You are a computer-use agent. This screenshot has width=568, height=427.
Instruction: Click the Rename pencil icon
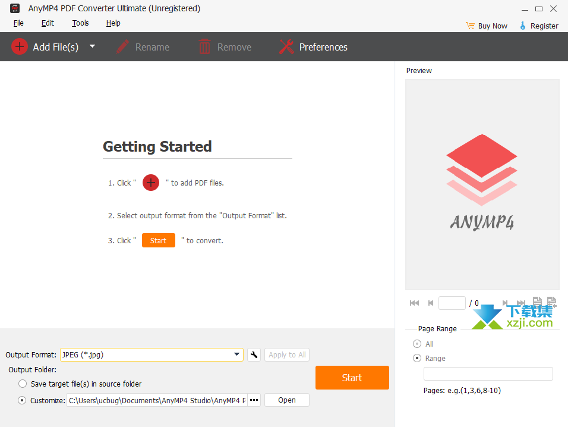pos(122,47)
